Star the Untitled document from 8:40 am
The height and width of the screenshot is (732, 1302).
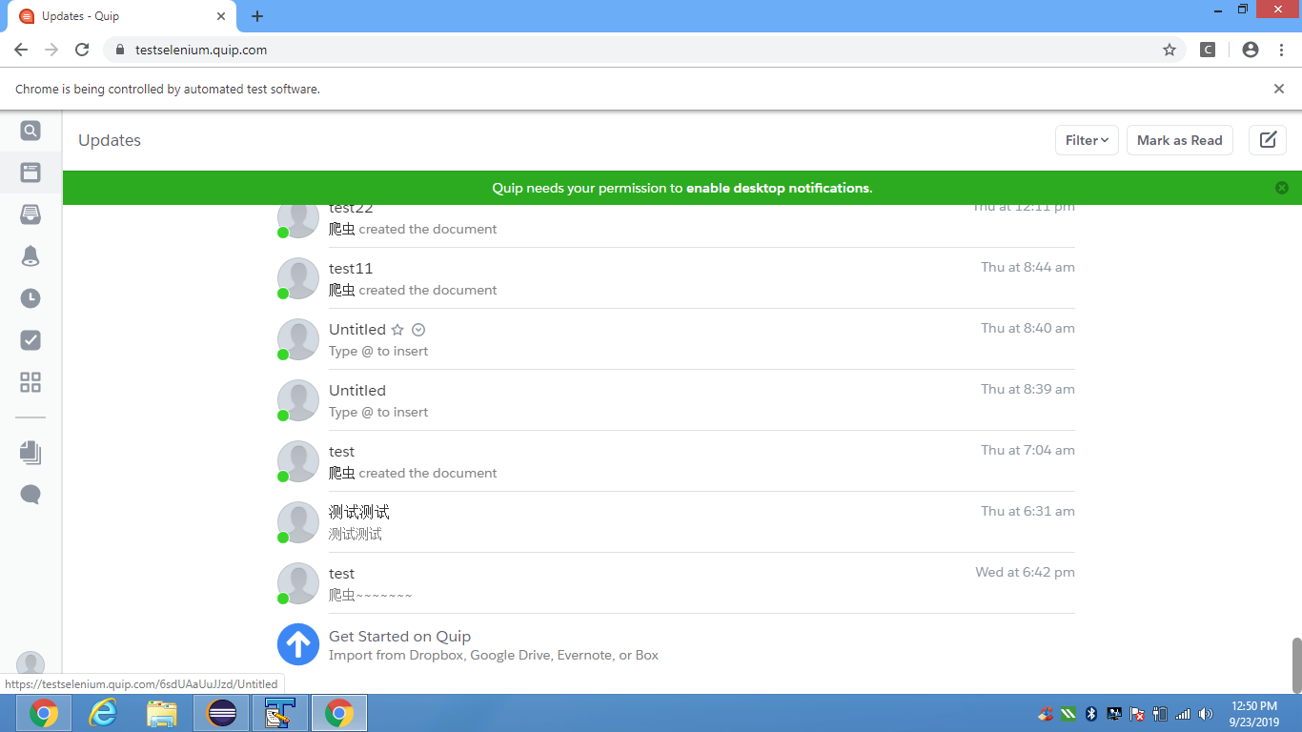click(397, 330)
